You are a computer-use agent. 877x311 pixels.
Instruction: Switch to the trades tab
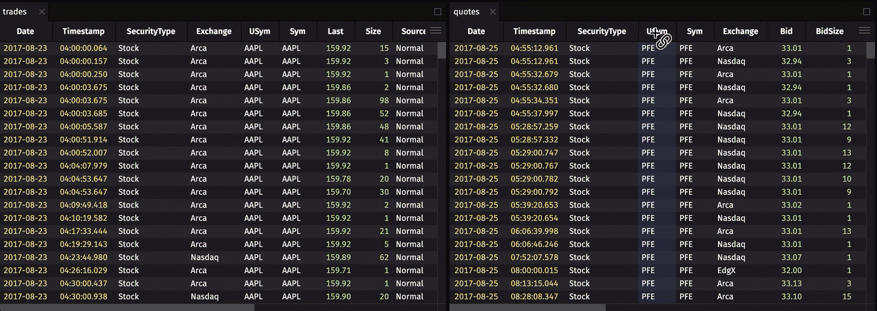coord(15,12)
